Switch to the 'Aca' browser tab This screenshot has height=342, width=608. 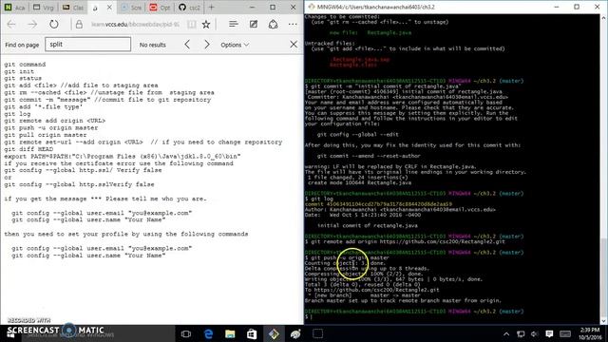point(15,7)
